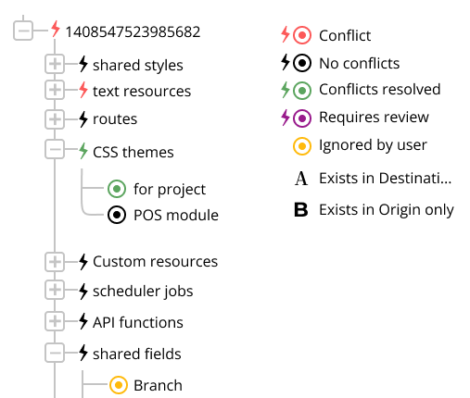Select the yellow circle beside Branch
470x398 pixels.
(119, 385)
